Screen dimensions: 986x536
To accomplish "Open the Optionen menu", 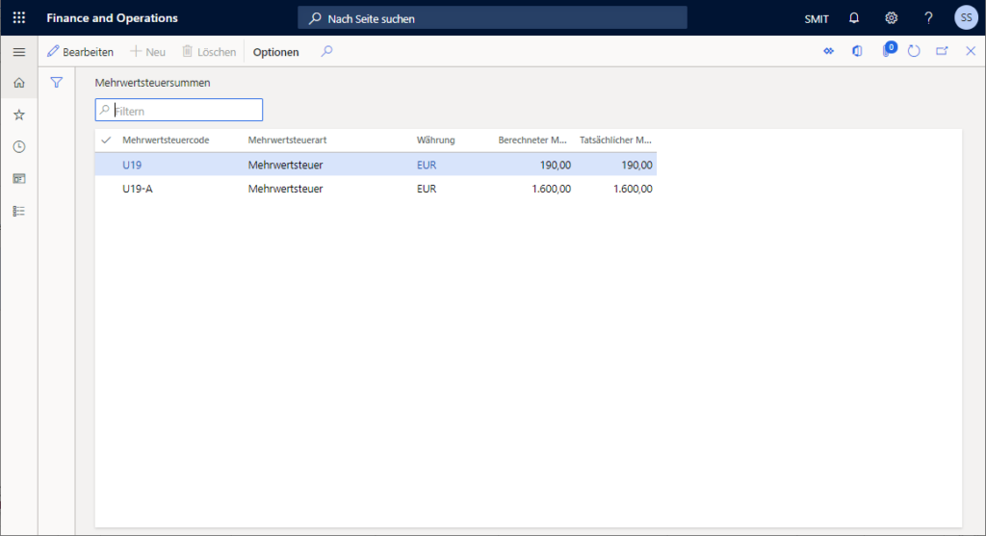I will pos(275,52).
